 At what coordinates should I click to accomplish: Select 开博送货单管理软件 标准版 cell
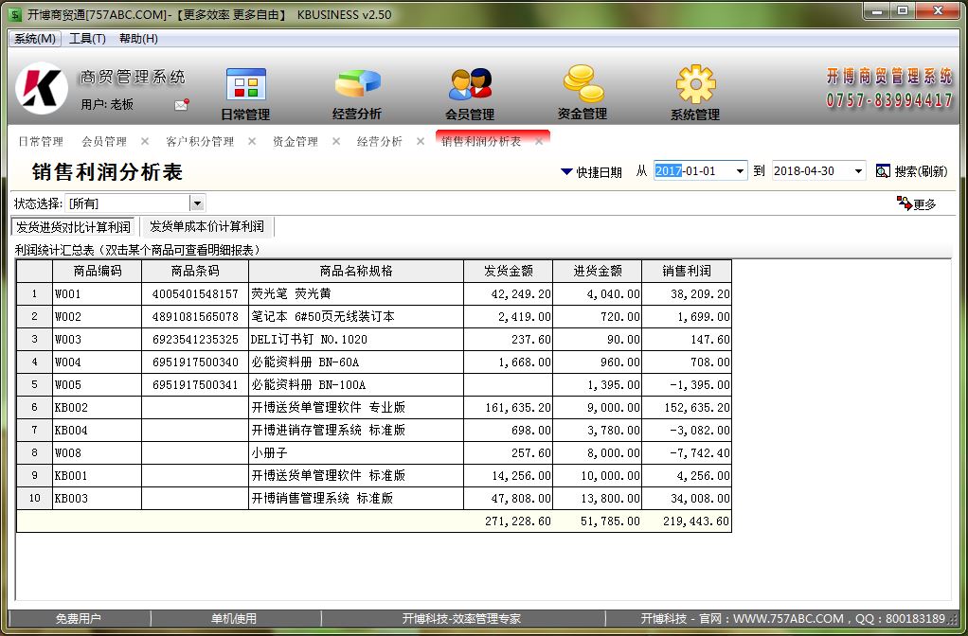tap(356, 476)
